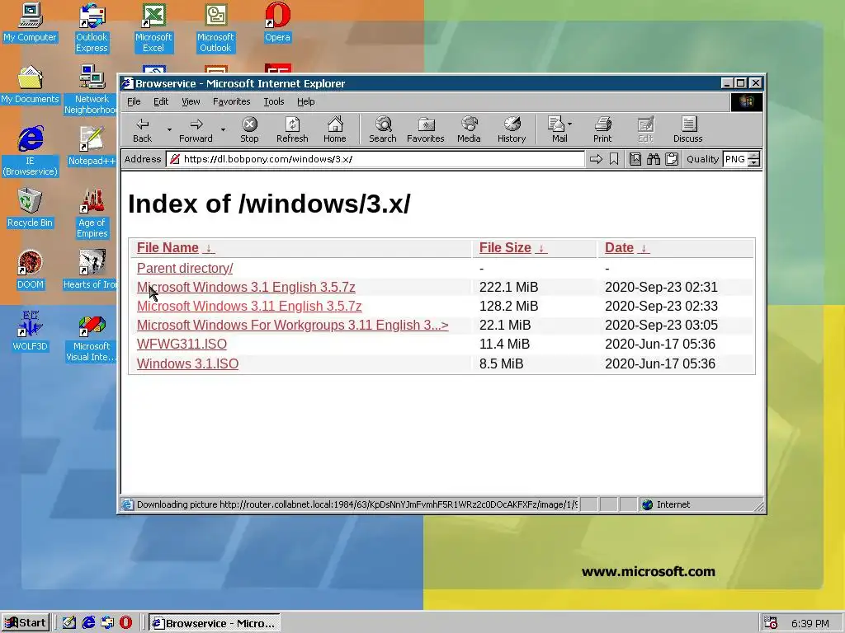845x633 pixels.
Task: Select the Hearts of Iron desktop shortcut
Action: pyautogui.click(x=91, y=270)
